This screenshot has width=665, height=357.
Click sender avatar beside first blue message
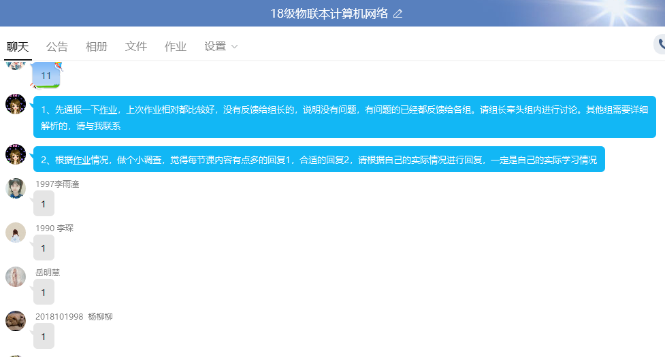16,105
